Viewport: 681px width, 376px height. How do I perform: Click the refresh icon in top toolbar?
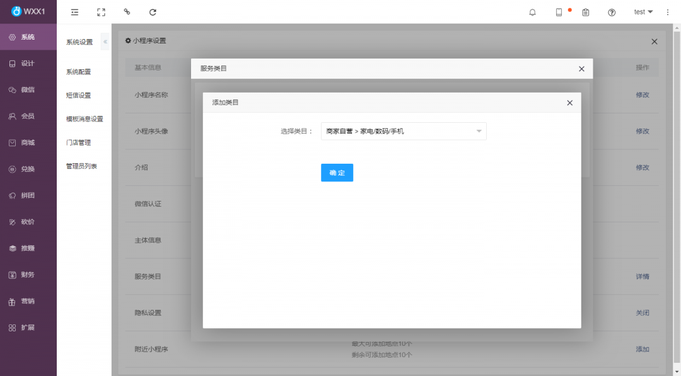tap(153, 12)
